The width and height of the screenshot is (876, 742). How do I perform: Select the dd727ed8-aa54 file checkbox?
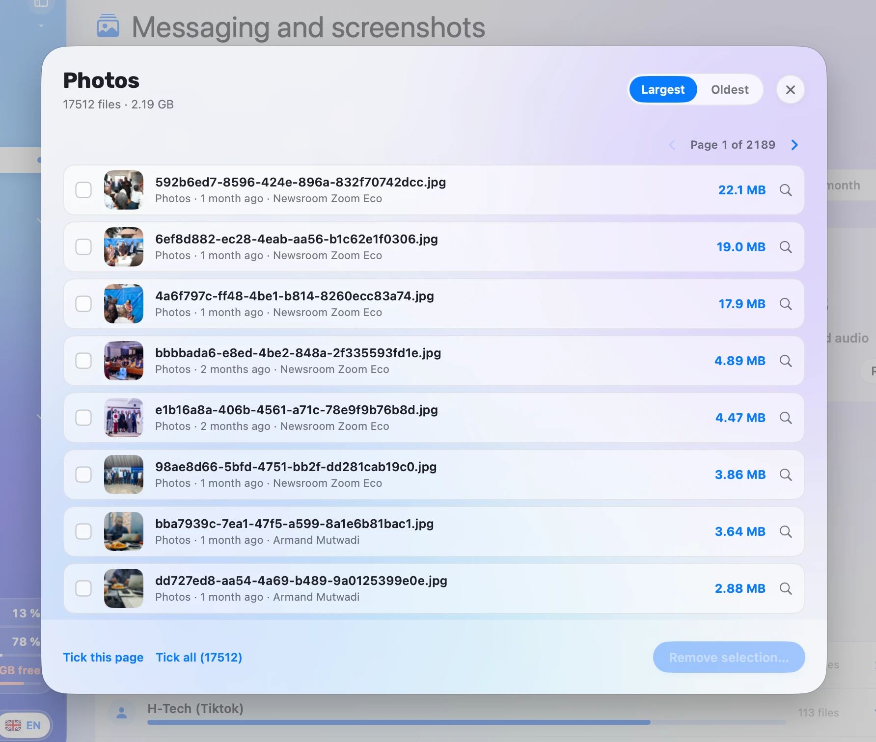(83, 588)
